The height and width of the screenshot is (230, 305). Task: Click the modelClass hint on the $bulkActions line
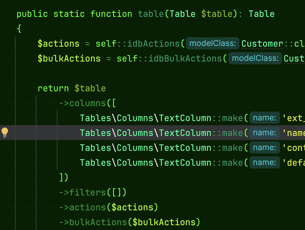255,59
